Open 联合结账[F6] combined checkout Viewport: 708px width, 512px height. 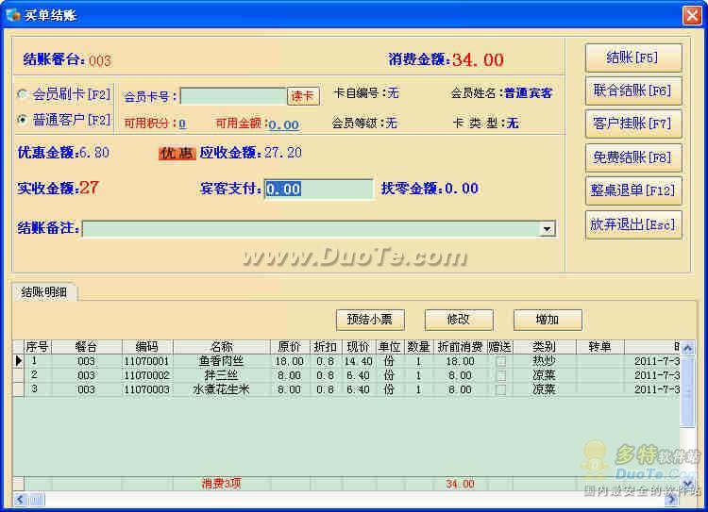coord(633,91)
